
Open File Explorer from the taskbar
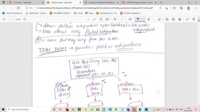point(73,109)
